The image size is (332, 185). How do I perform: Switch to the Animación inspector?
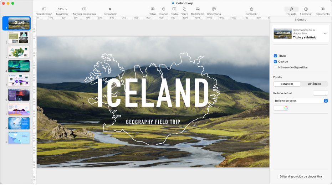[x=306, y=9]
